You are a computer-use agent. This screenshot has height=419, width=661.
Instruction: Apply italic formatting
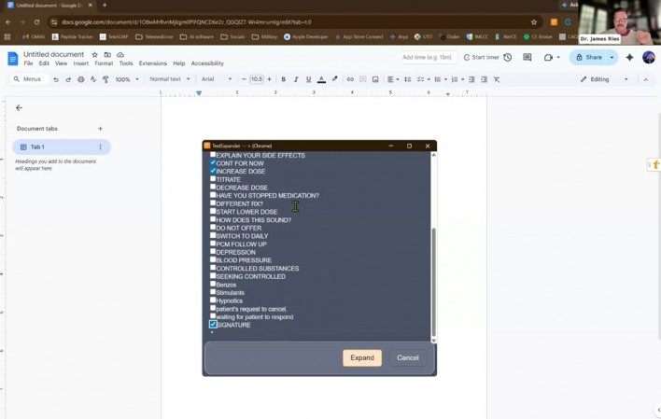click(296, 79)
